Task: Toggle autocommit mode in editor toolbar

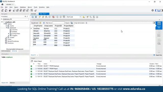Action: click(64, 17)
